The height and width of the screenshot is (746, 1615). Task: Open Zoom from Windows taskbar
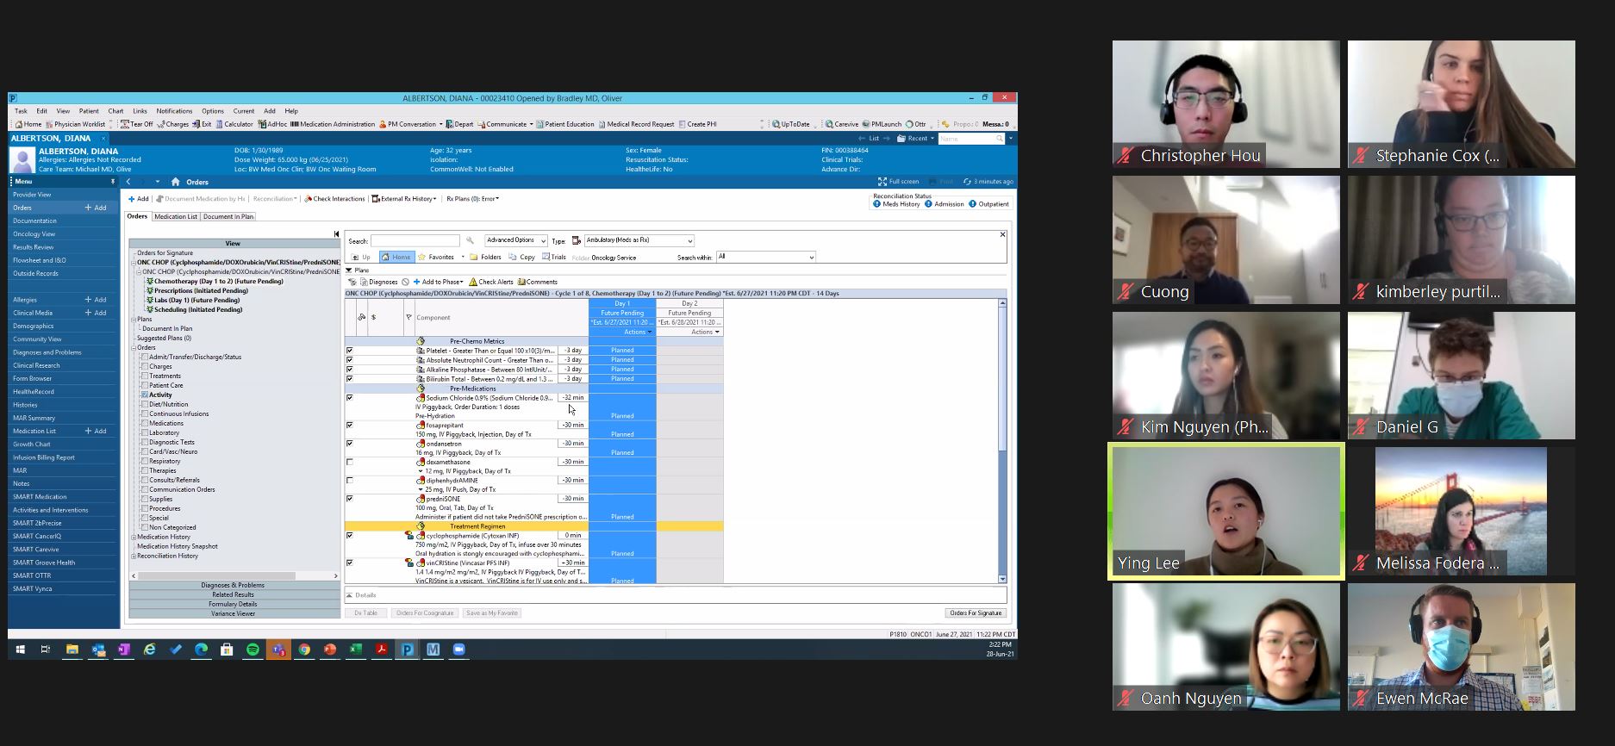(459, 650)
